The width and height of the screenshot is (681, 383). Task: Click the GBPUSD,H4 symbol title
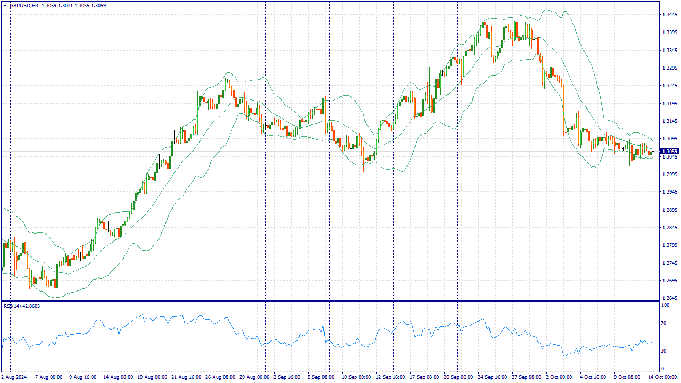[x=23, y=6]
